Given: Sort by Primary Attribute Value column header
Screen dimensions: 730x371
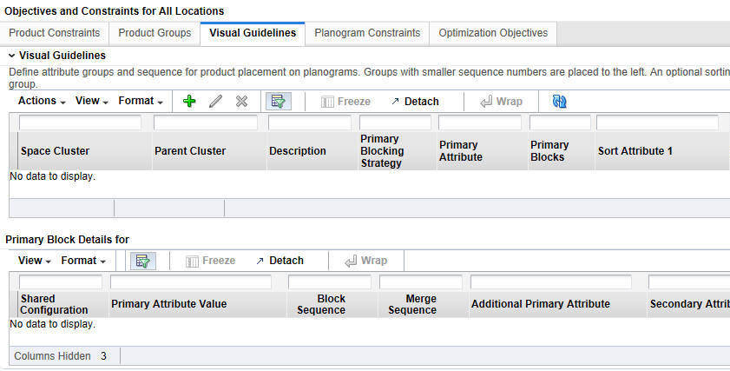Looking at the screenshot, I should 168,304.
